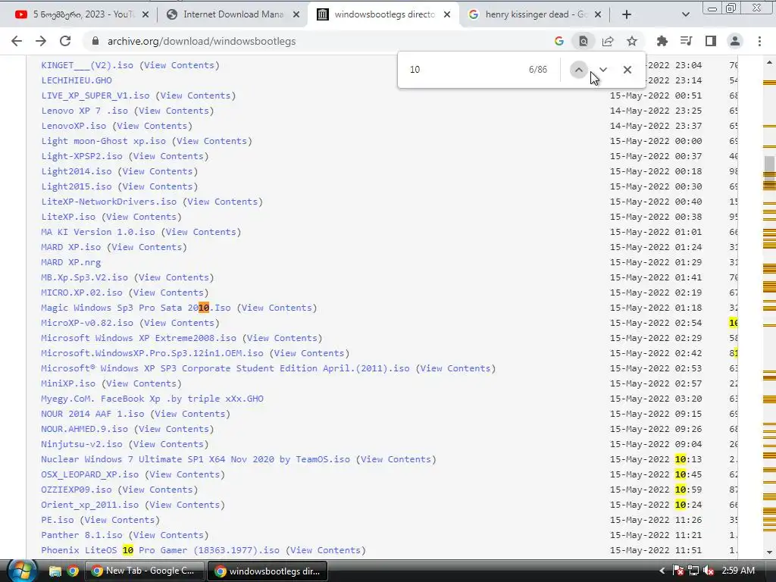Click the find-in-page search icon
776x582 pixels.
584,41
